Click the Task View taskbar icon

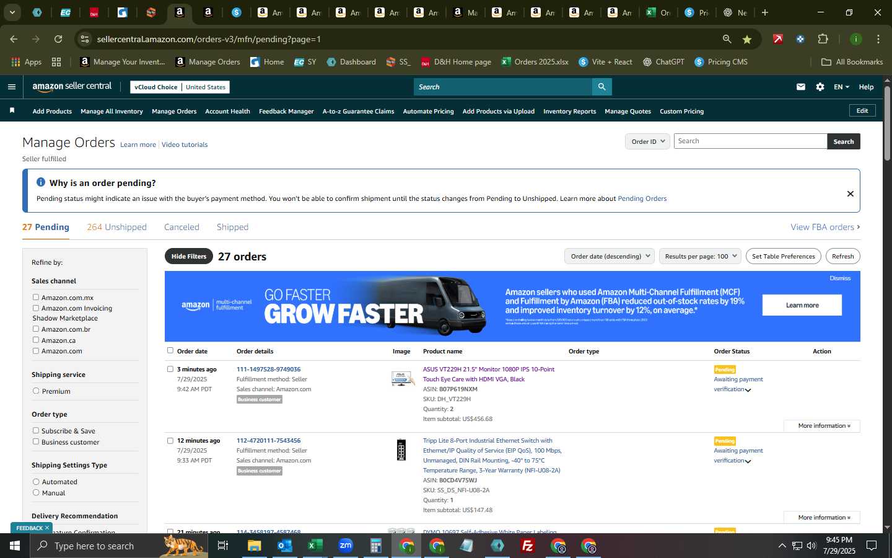click(223, 546)
